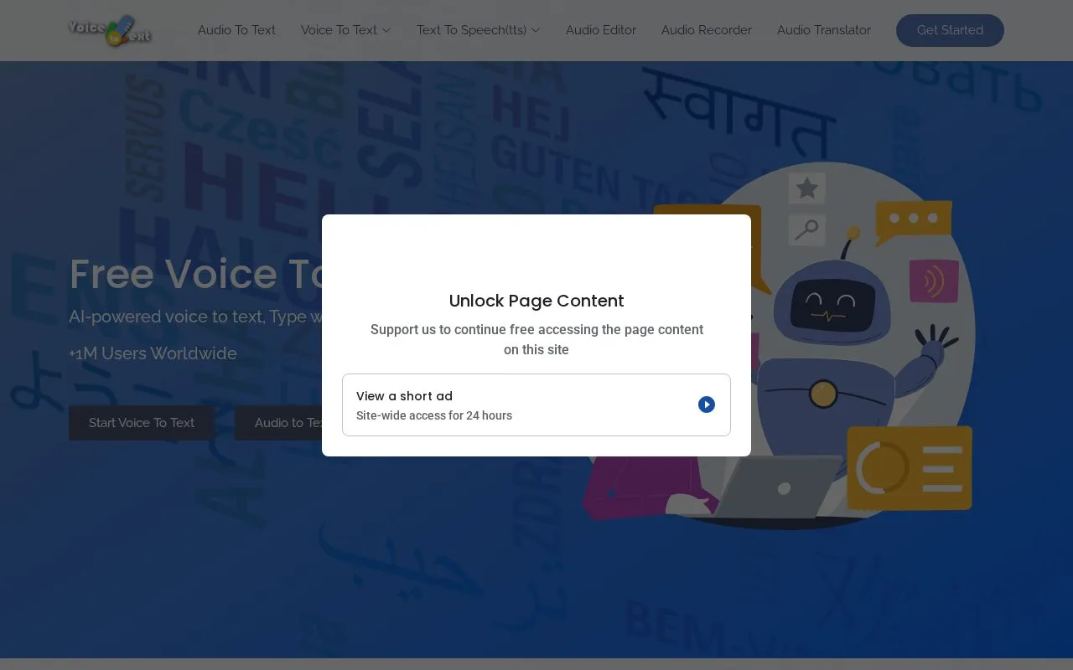
Task: Go to Audio Recorder
Action: click(x=707, y=30)
